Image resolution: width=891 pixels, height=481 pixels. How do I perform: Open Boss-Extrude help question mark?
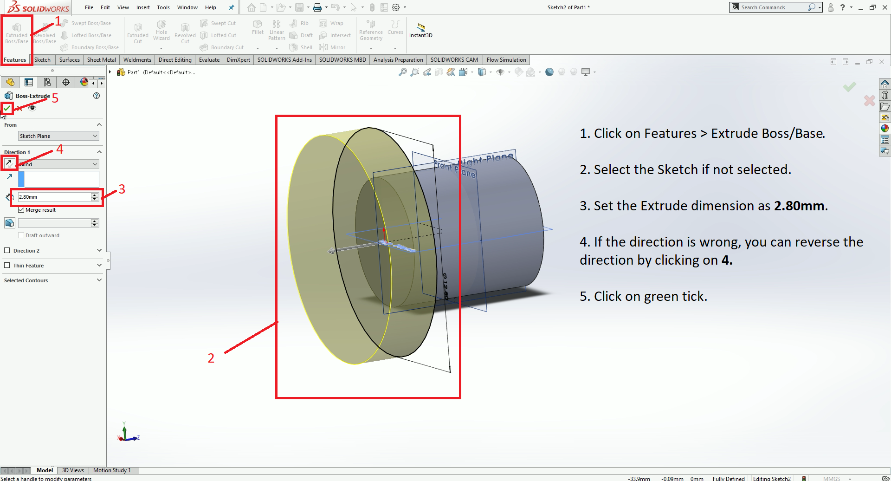click(97, 96)
